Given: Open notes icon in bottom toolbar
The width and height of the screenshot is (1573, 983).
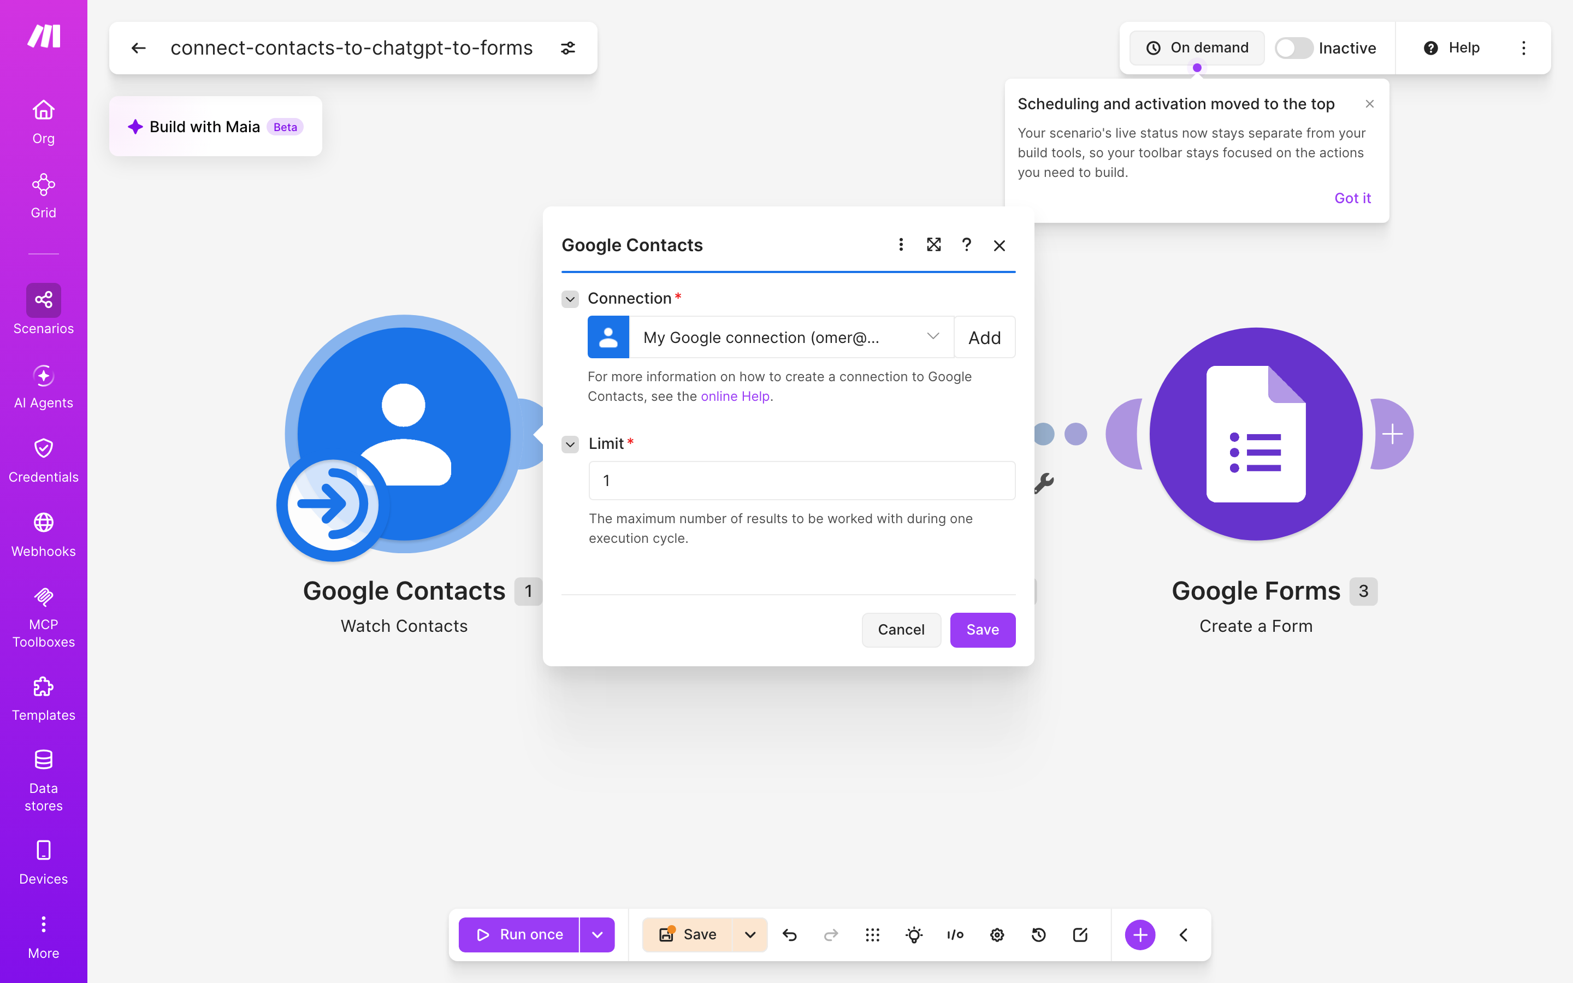Looking at the screenshot, I should point(1080,935).
